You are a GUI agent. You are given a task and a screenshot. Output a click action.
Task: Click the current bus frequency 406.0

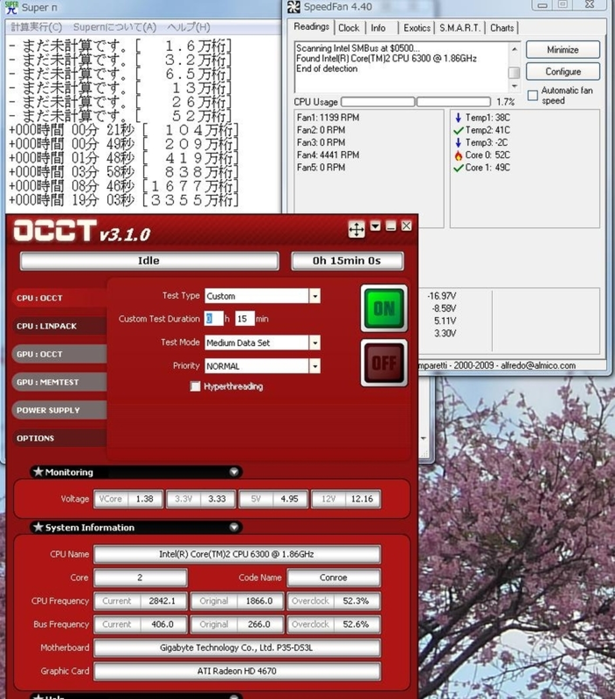(x=162, y=624)
